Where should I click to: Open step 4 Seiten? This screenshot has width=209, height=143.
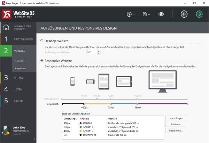coord(18,89)
